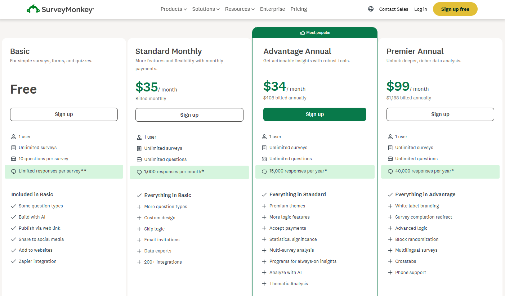The image size is (505, 296).
Task: Expand the Solutions menu
Action: click(206, 9)
